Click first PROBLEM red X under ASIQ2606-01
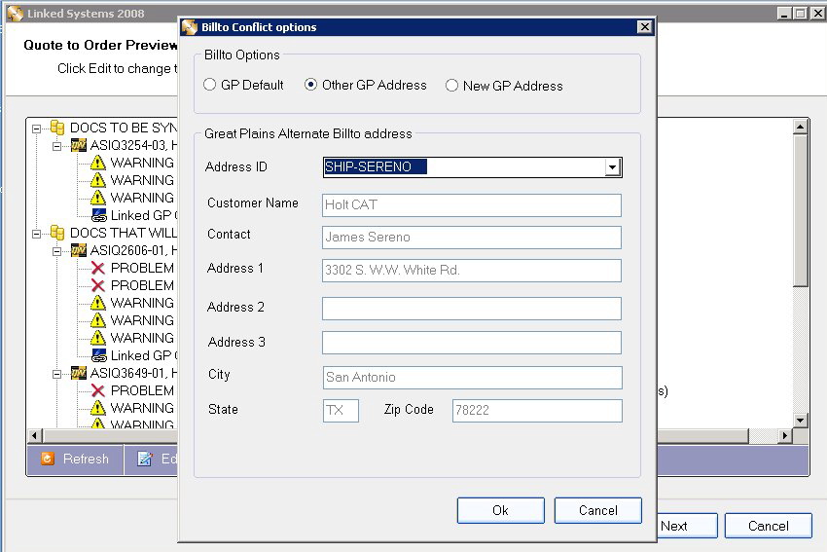Screen dimensions: 827x552 click(98, 268)
